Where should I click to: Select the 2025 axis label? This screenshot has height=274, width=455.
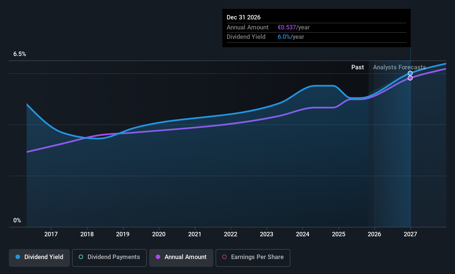click(x=339, y=234)
